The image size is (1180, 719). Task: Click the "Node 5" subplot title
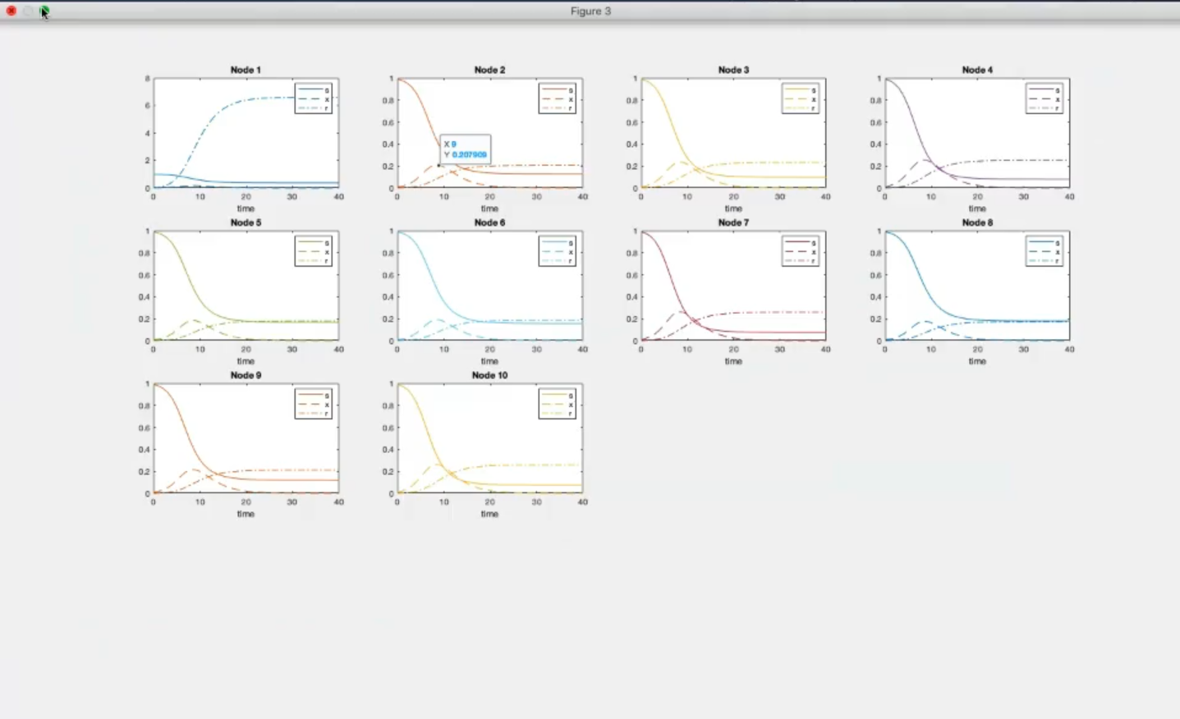tap(246, 222)
